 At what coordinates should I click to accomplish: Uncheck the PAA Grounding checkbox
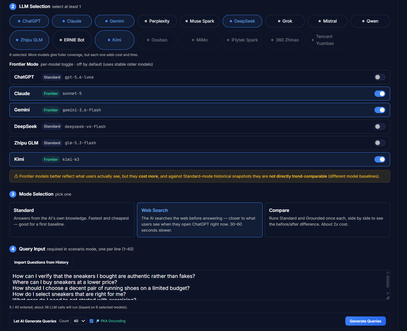(x=92, y=321)
